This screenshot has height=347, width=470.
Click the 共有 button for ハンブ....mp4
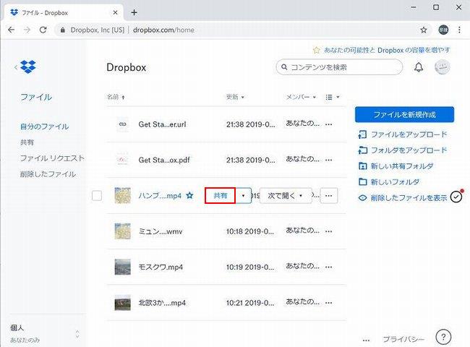pyautogui.click(x=220, y=196)
